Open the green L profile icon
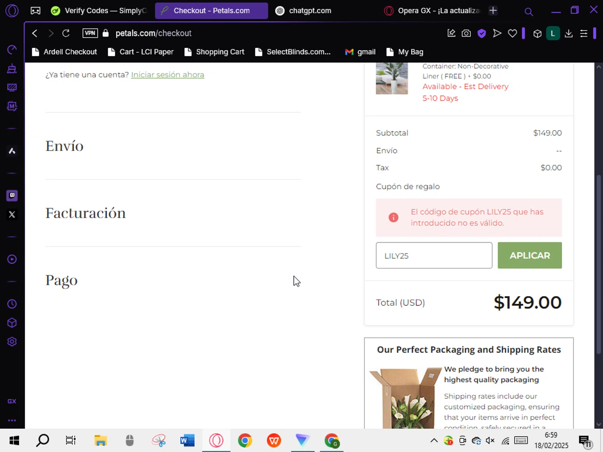603x452 pixels. [553, 34]
